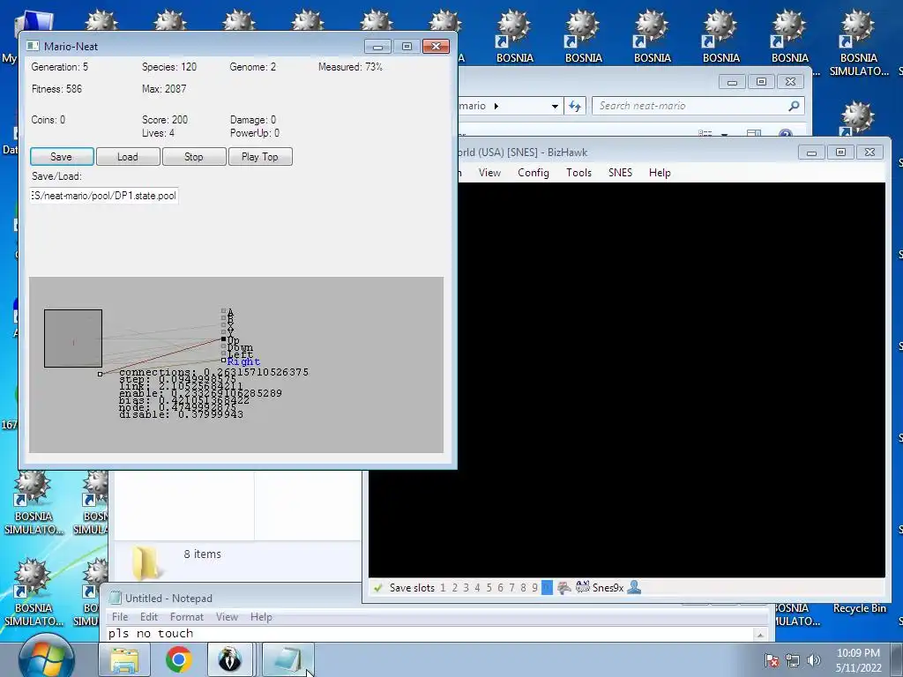The width and height of the screenshot is (903, 677).
Task: Select BizHawk save slot 7
Action: [x=512, y=588]
